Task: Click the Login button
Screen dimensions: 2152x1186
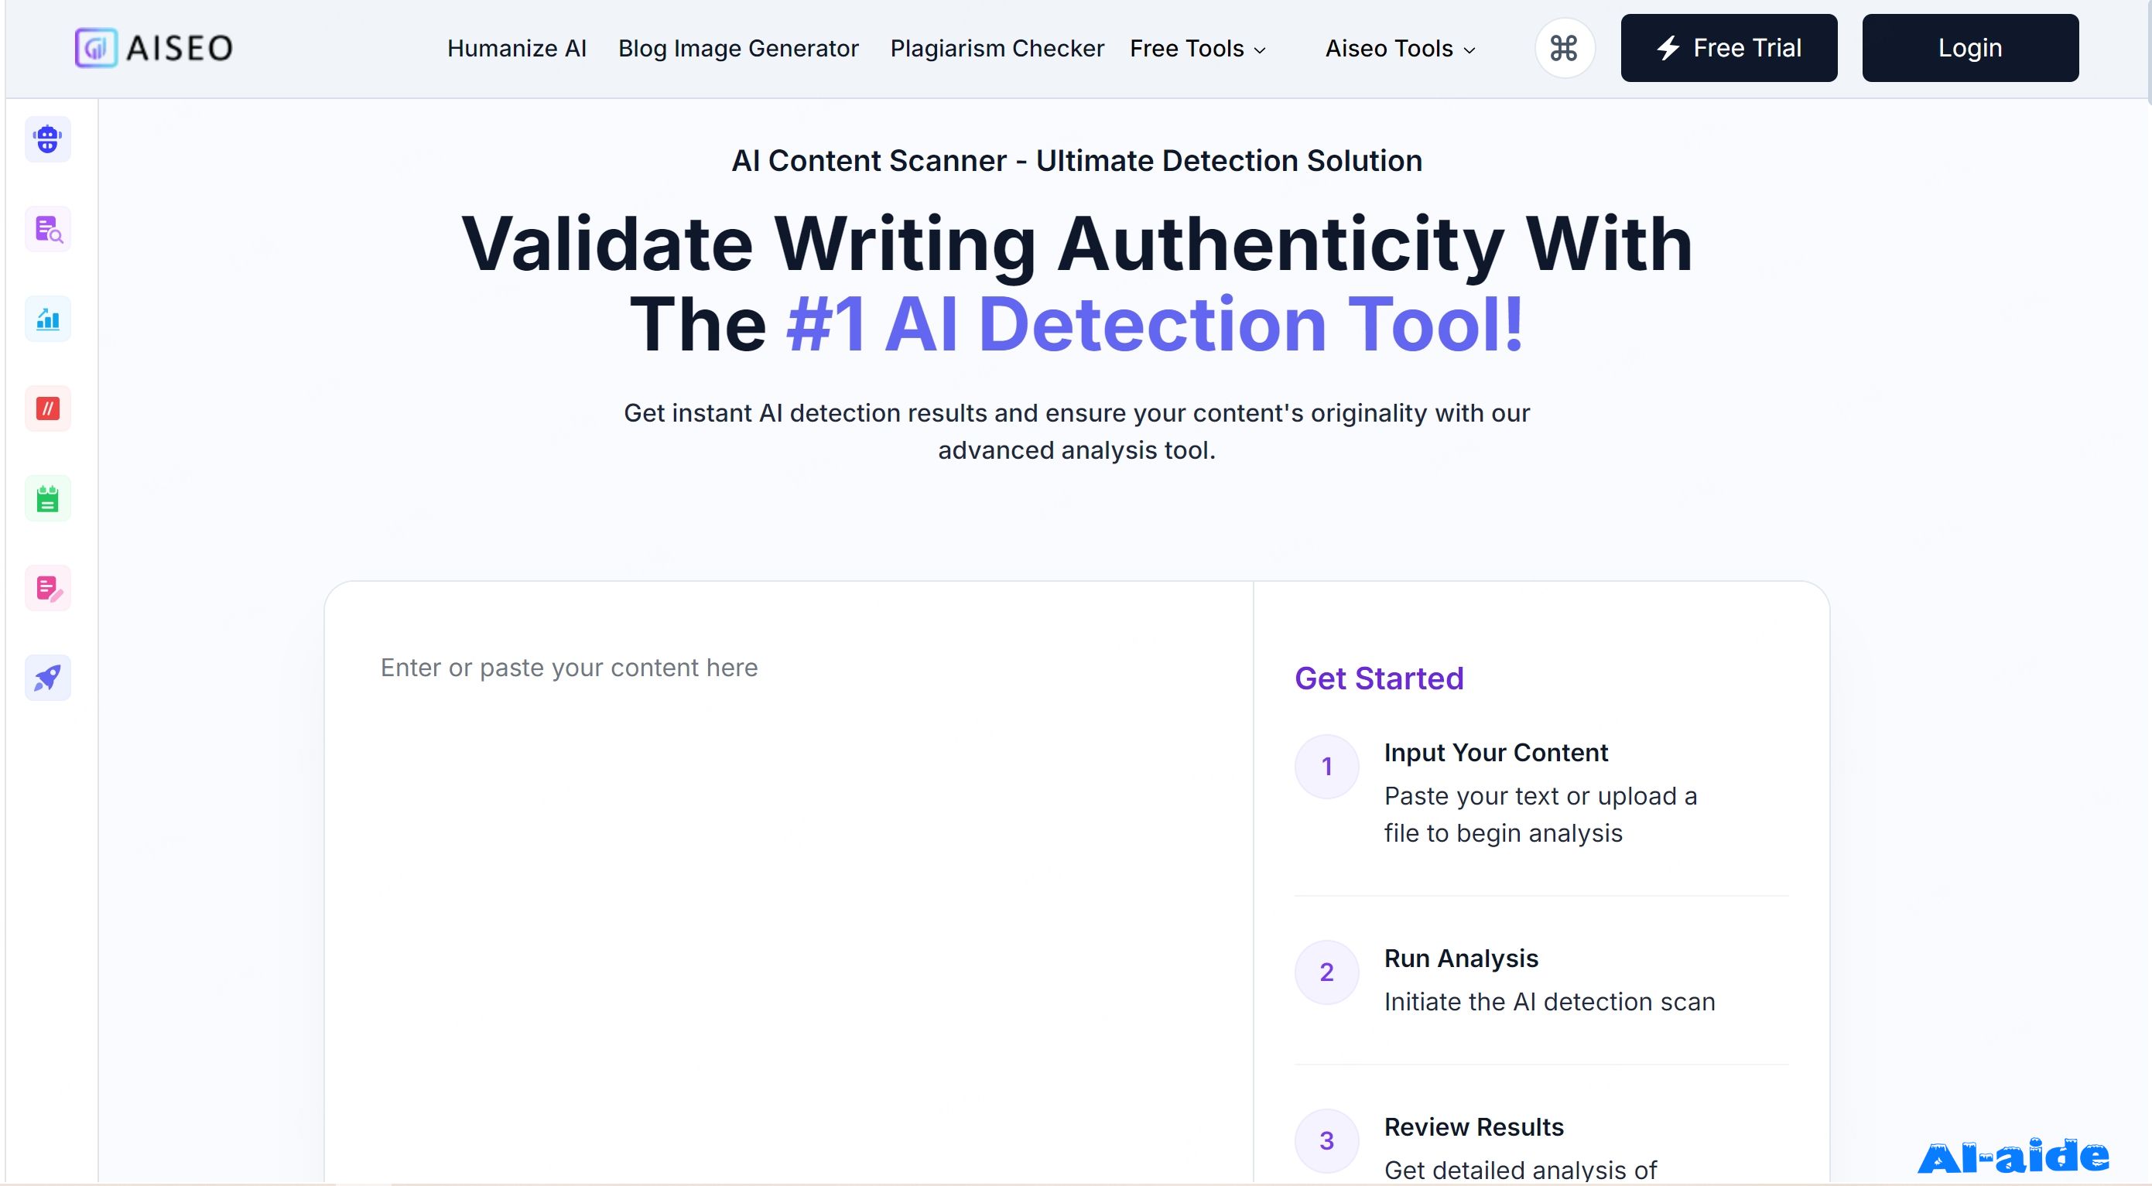Action: [1970, 48]
